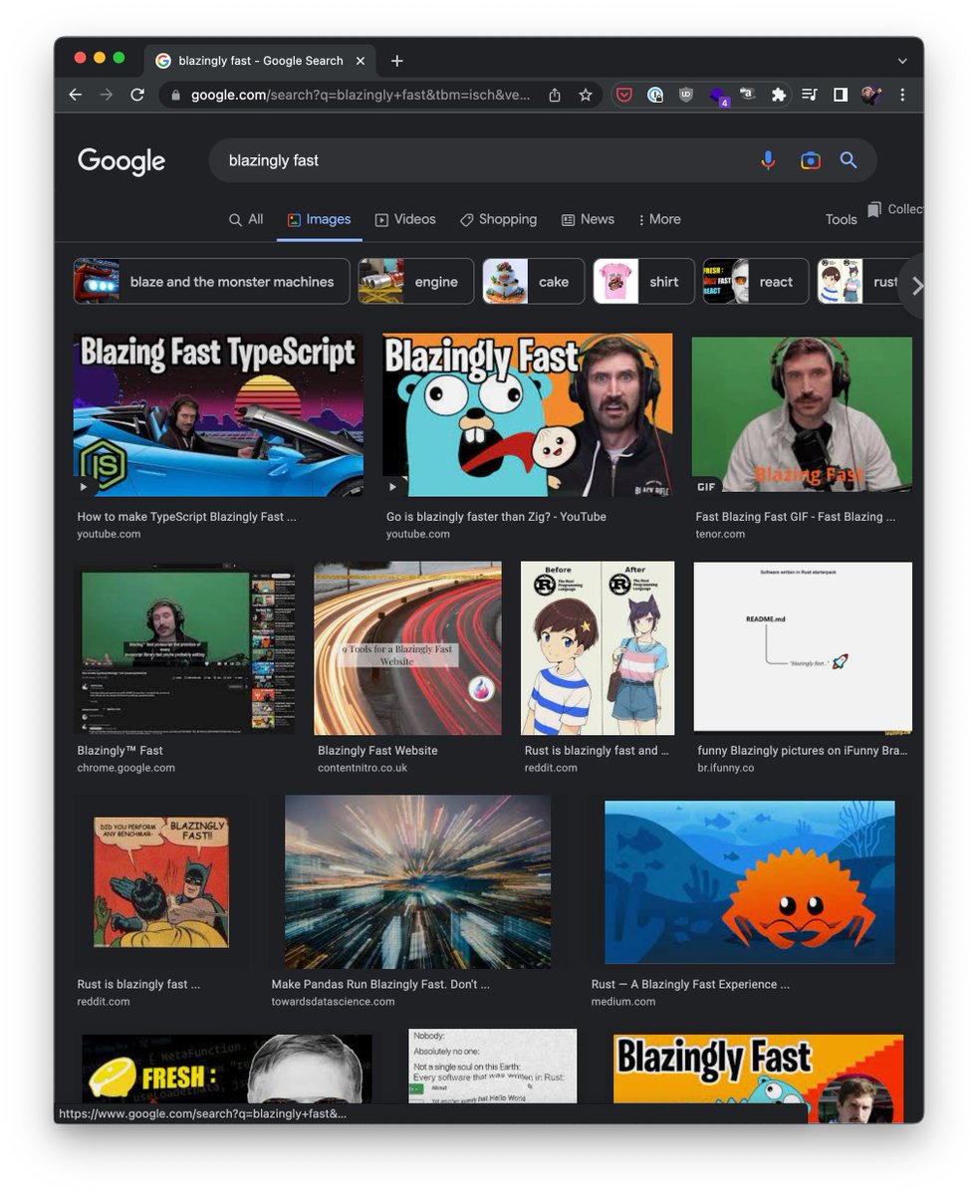Submit search with magnifier icon

(x=849, y=160)
